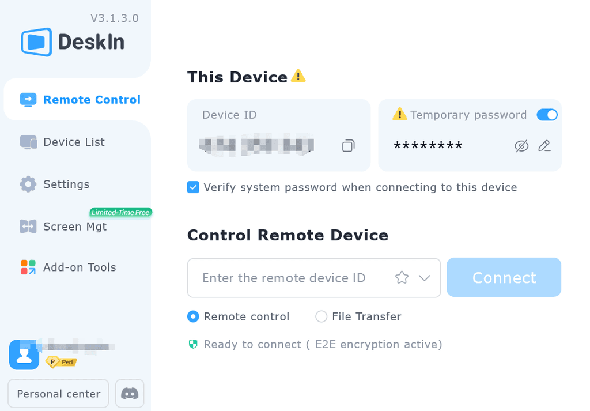Reveal the temporary password with the eye icon
This screenshot has height=411, width=590.
[x=521, y=146]
